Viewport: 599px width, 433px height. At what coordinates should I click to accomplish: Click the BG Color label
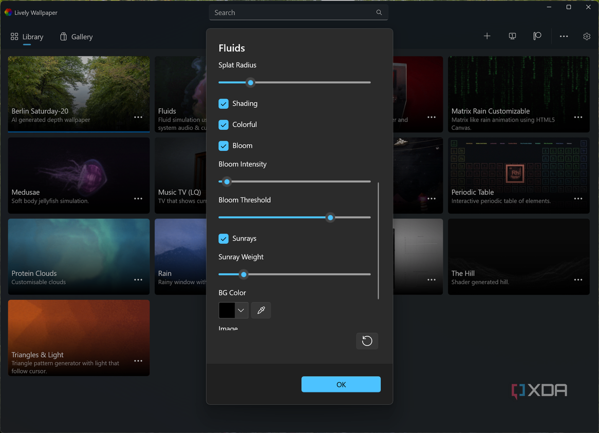pos(232,292)
